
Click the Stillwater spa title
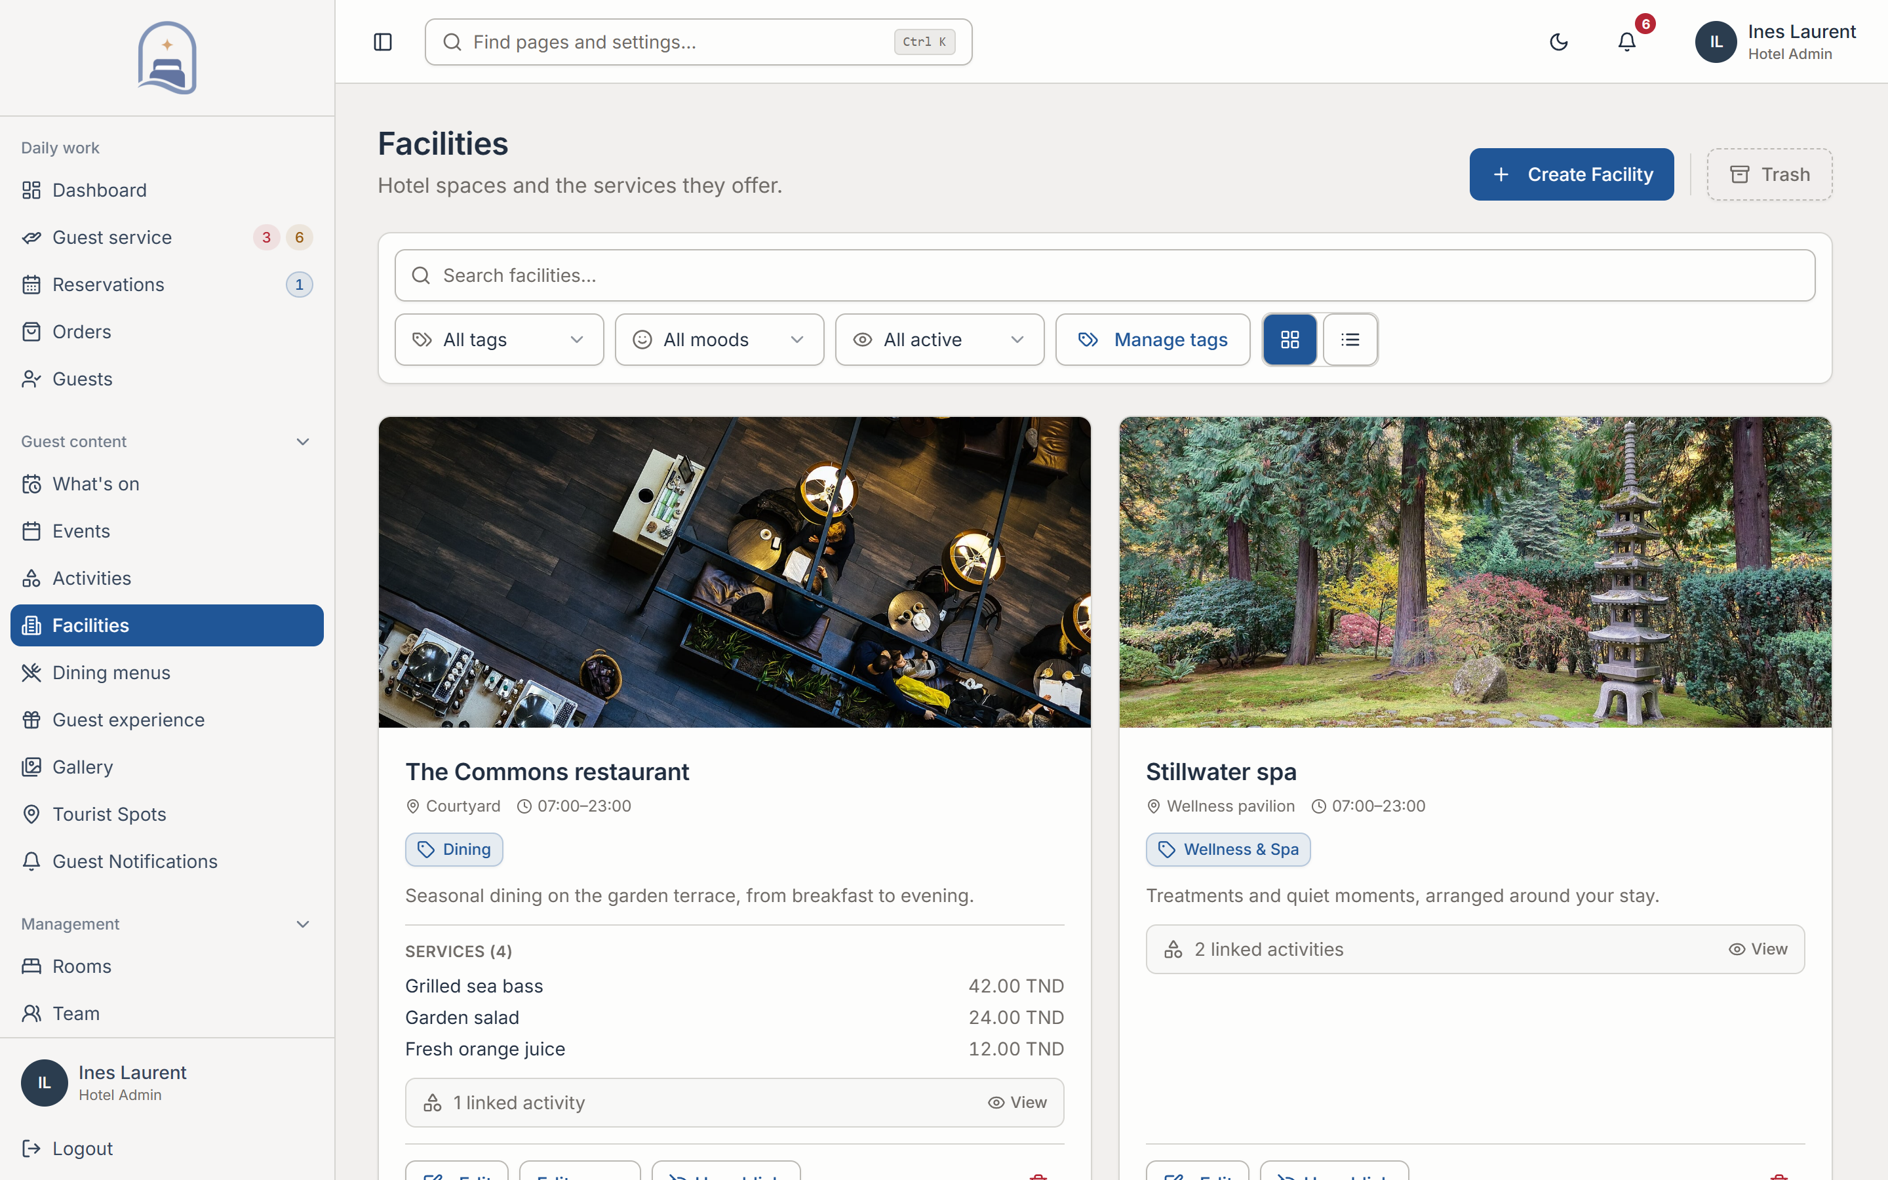coord(1221,772)
